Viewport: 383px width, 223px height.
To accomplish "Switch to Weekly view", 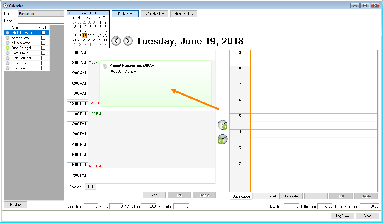I will tap(154, 14).
